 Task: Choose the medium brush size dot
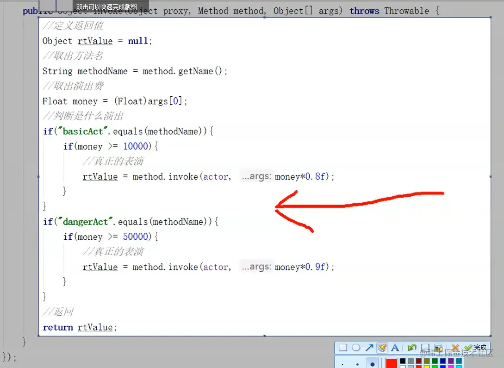tap(357, 364)
